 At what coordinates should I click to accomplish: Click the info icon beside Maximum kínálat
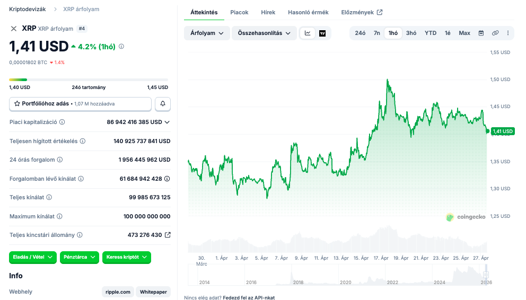click(59, 216)
